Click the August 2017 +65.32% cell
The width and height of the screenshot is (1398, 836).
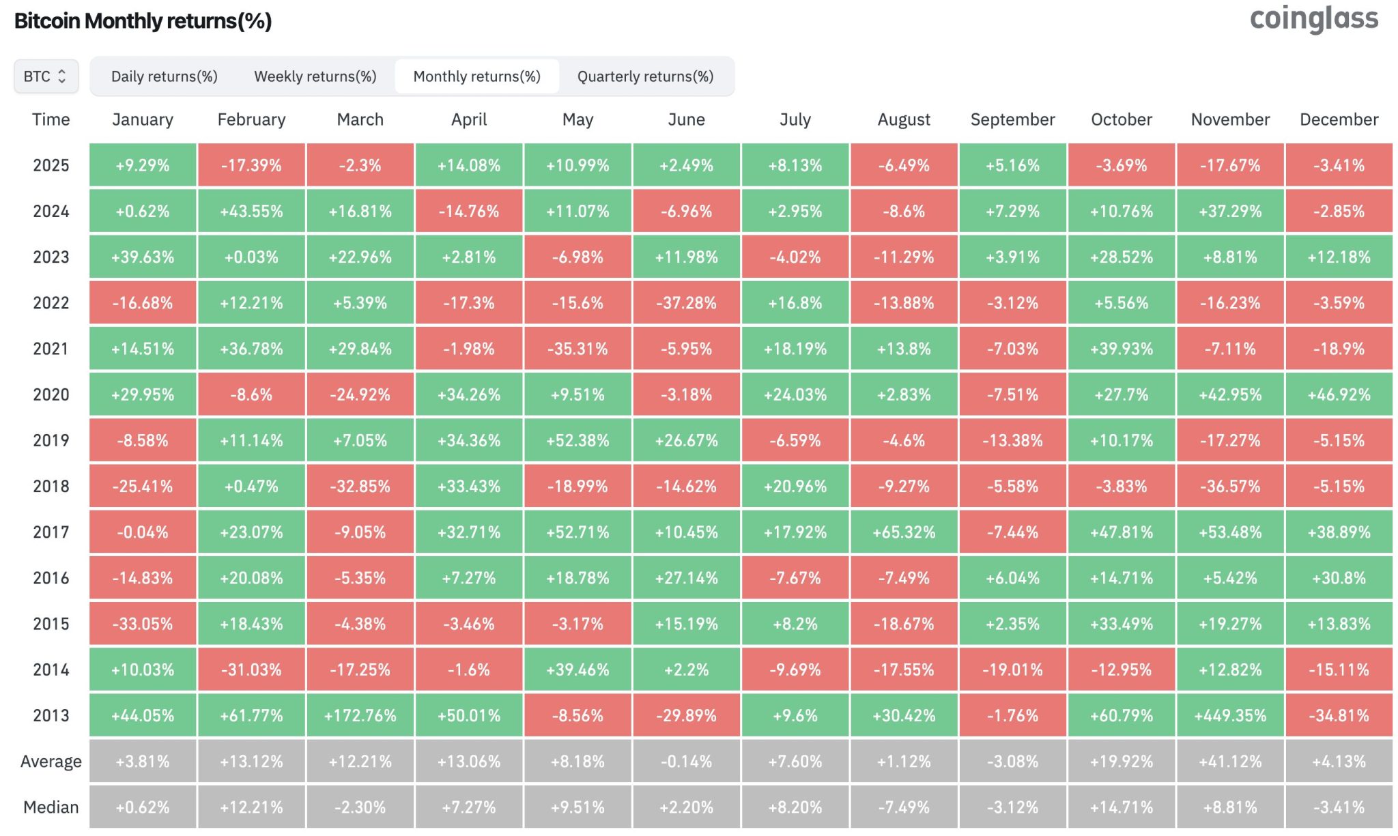pyautogui.click(x=904, y=532)
